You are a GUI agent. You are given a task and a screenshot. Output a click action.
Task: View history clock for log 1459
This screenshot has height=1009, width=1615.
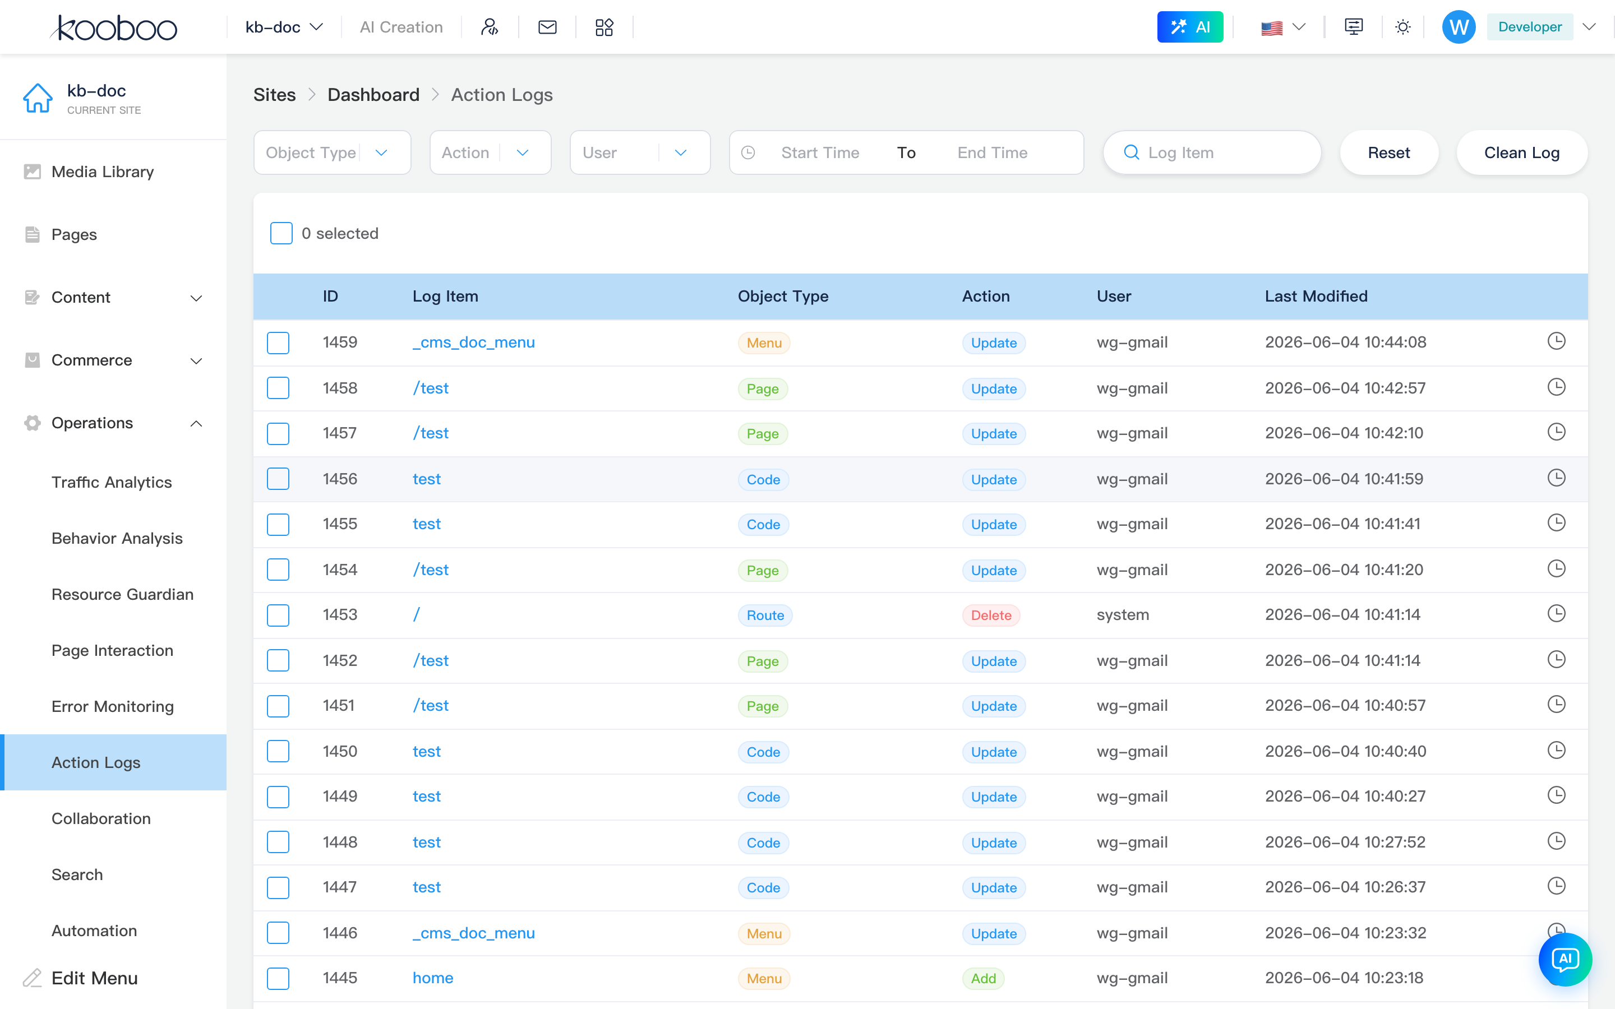click(x=1556, y=341)
